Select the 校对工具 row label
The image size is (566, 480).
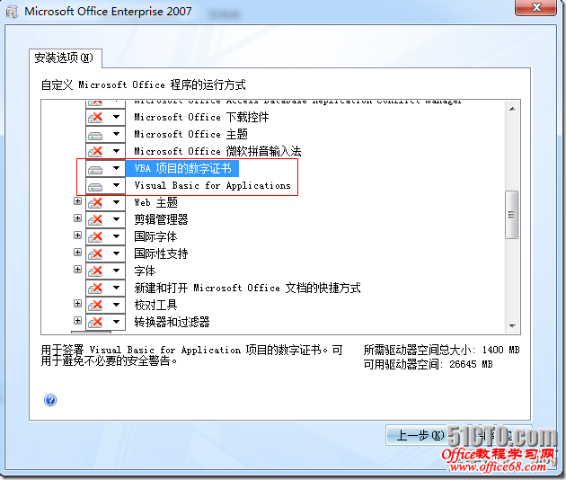pyautogui.click(x=155, y=305)
